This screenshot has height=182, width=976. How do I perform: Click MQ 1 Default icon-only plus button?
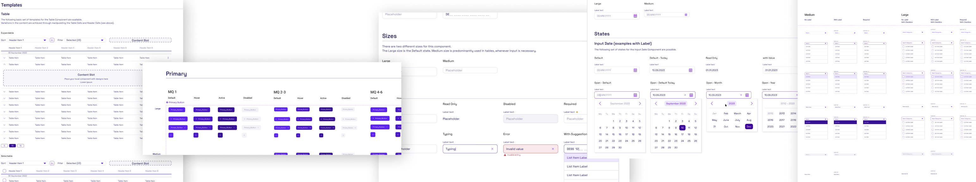point(171,135)
